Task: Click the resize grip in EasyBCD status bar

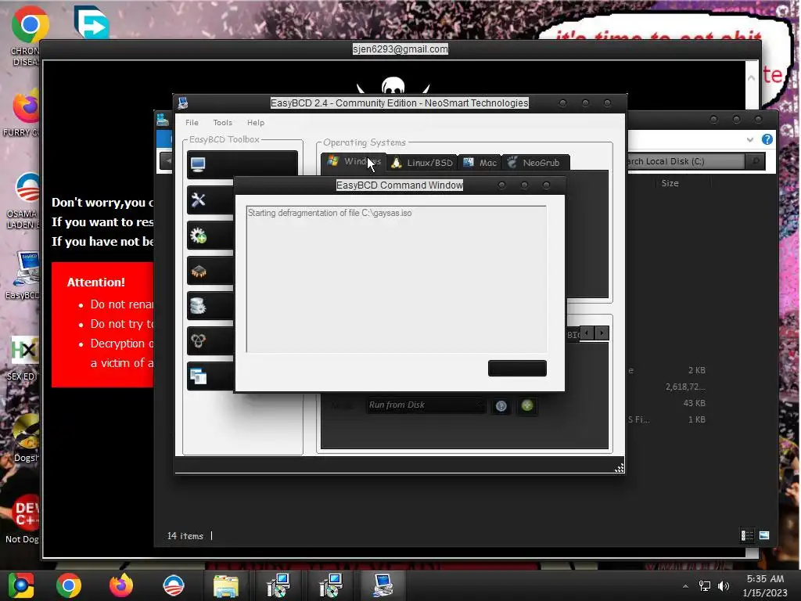Action: point(620,468)
